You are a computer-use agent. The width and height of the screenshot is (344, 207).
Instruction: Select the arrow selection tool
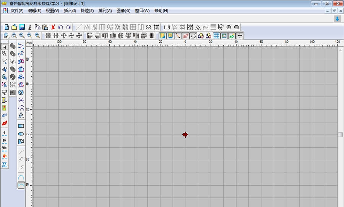[x=4, y=46]
